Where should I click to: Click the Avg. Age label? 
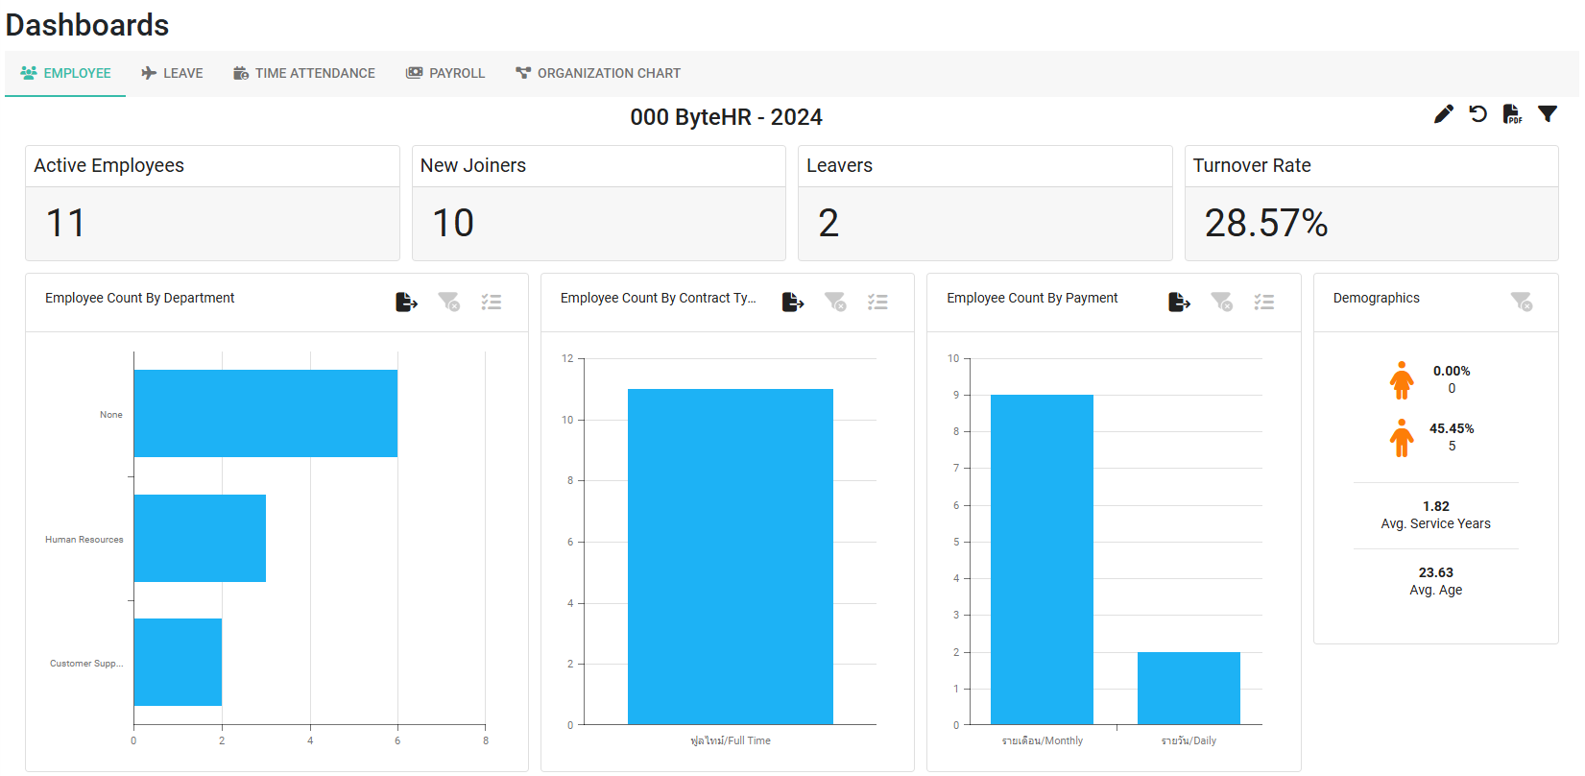(1435, 590)
